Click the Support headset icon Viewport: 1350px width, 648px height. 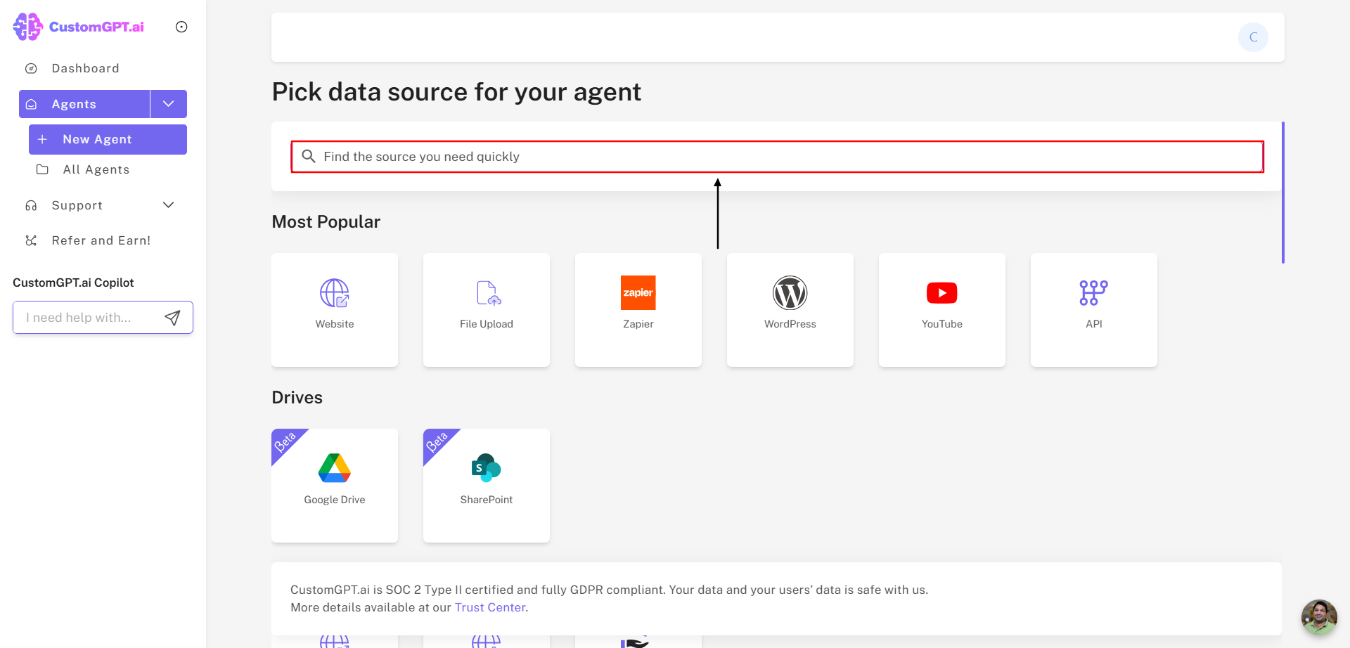coord(31,205)
